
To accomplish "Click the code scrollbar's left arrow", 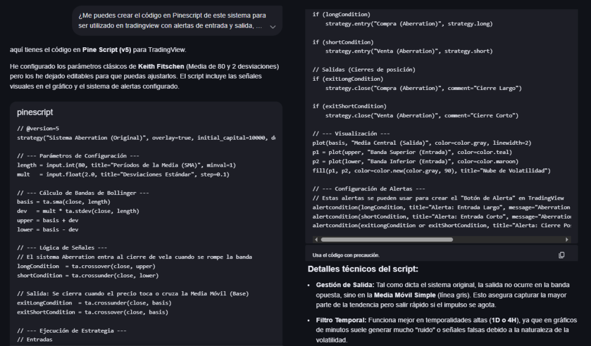I will click(x=315, y=239).
